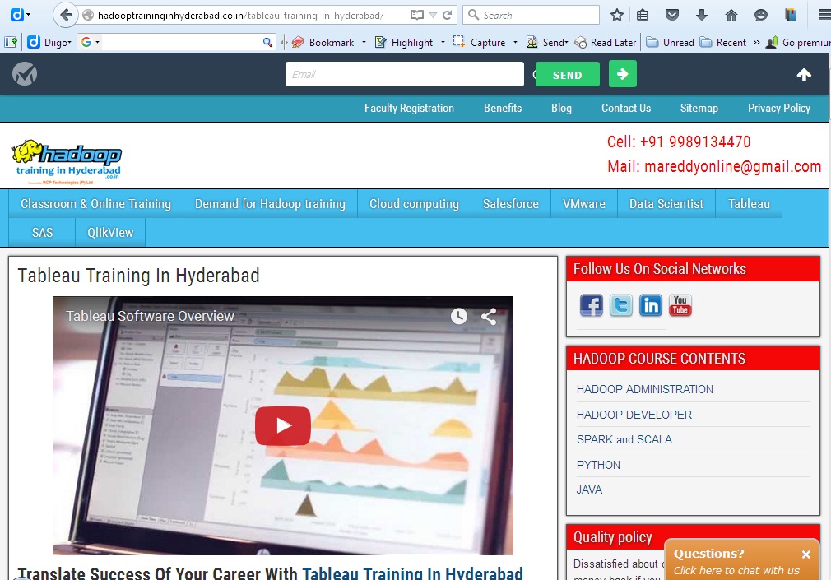Select the SAS menu item

click(43, 233)
